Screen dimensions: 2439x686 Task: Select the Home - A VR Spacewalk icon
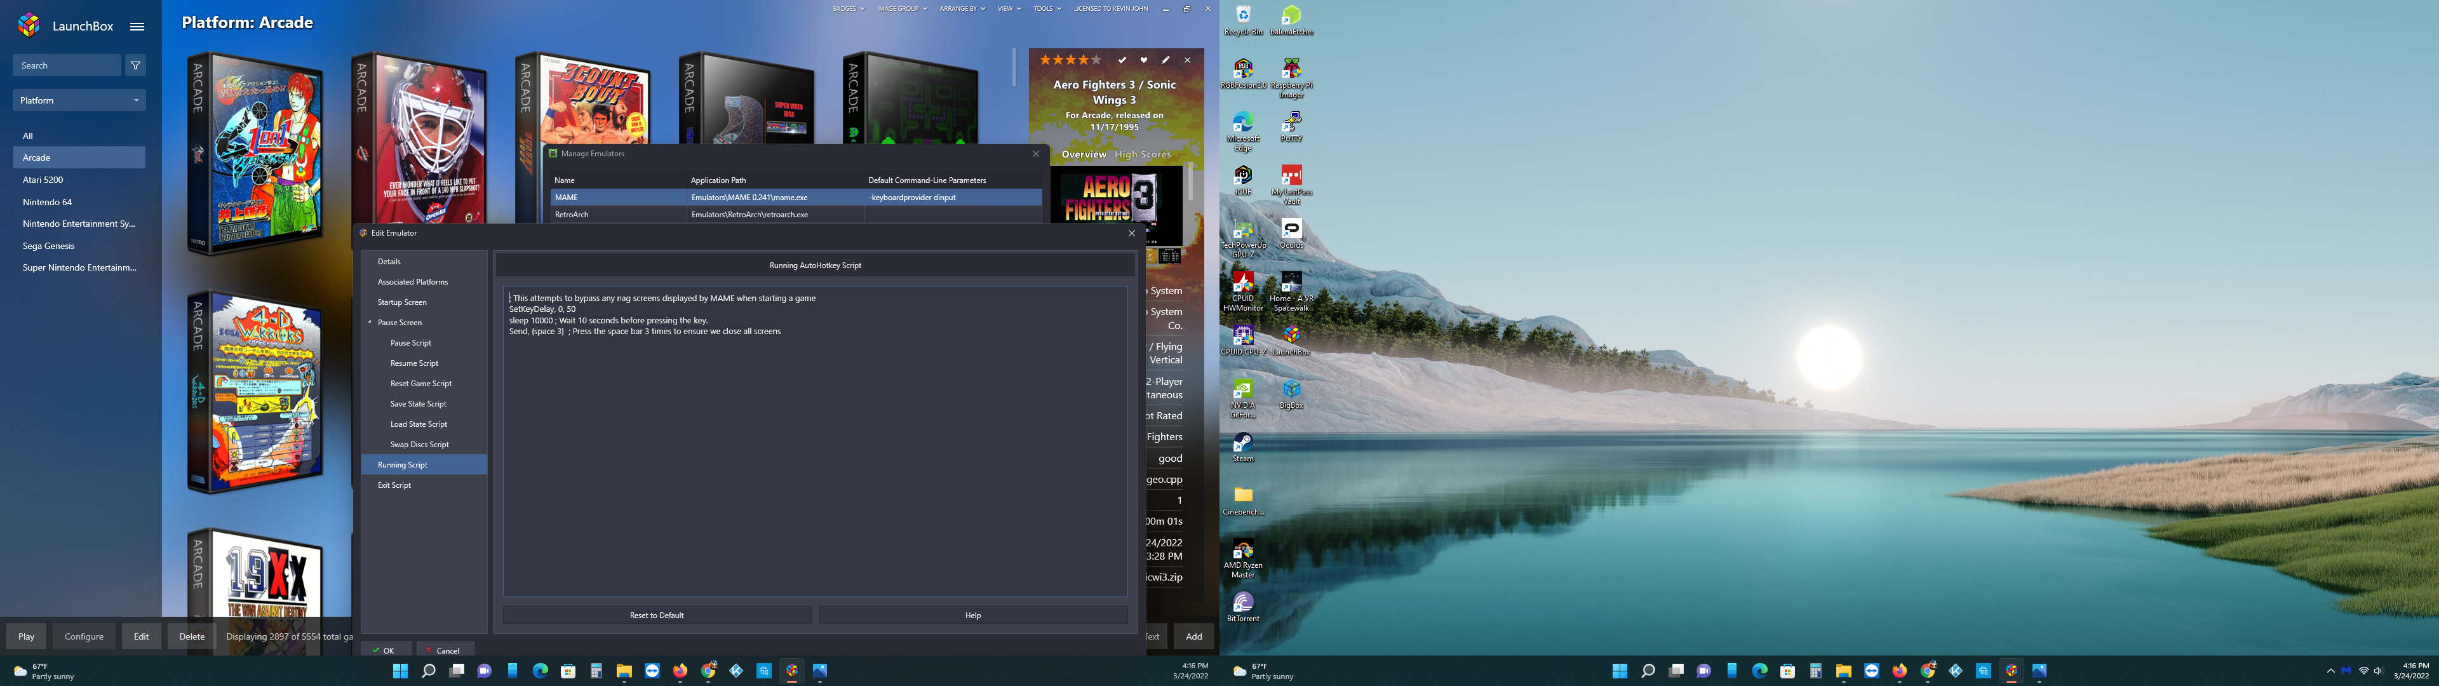1291,291
